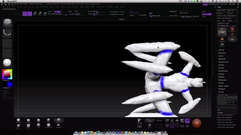
Task: Choose the FreeHand stroke icon
Action: point(139,120)
